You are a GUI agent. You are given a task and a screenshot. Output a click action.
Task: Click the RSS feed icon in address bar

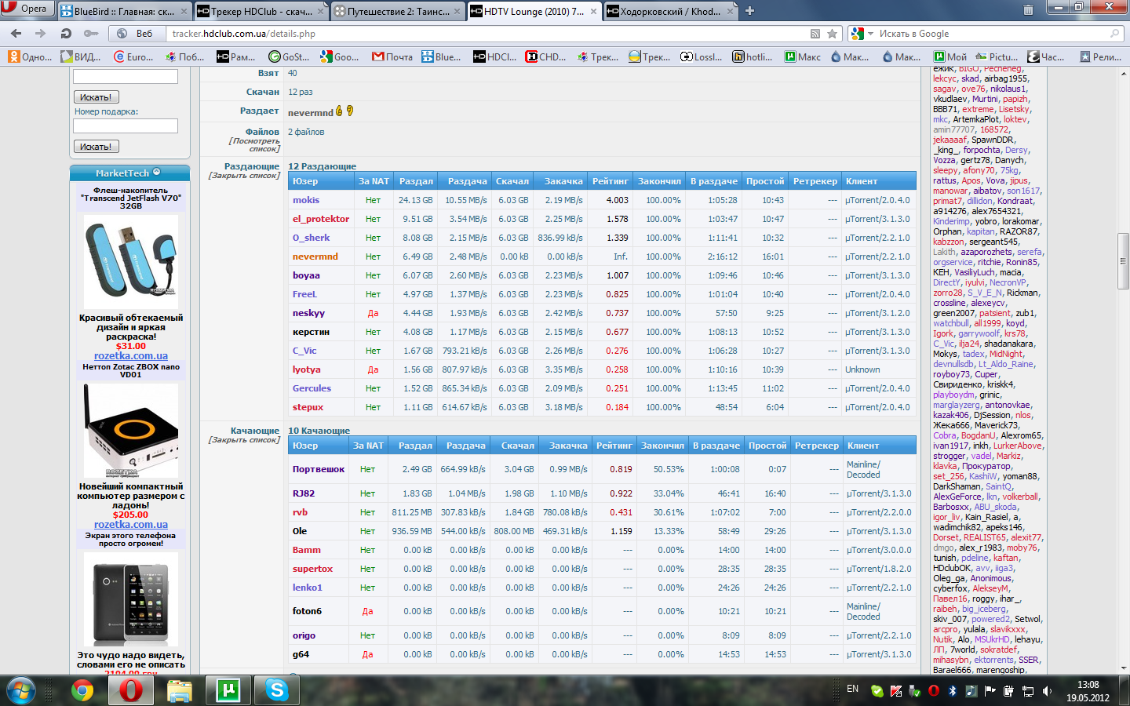pyautogui.click(x=815, y=34)
